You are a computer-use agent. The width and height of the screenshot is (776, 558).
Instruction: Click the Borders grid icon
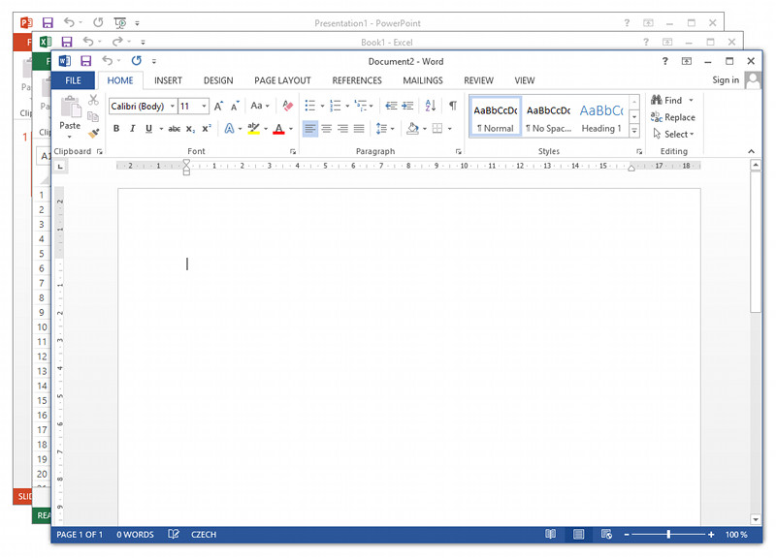[x=437, y=129]
